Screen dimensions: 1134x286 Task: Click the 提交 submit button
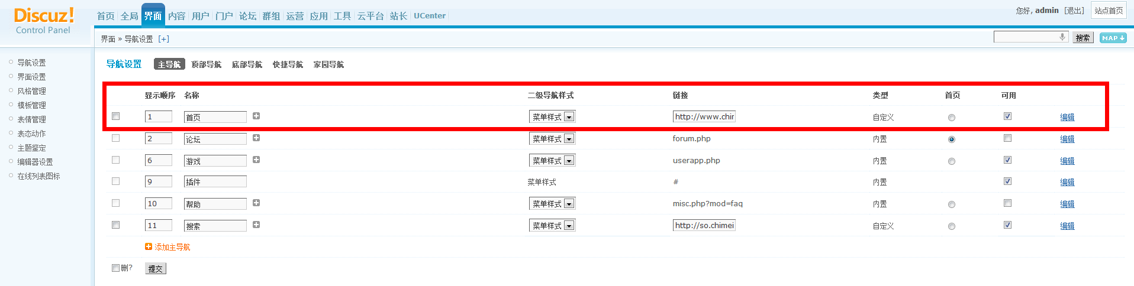point(156,269)
